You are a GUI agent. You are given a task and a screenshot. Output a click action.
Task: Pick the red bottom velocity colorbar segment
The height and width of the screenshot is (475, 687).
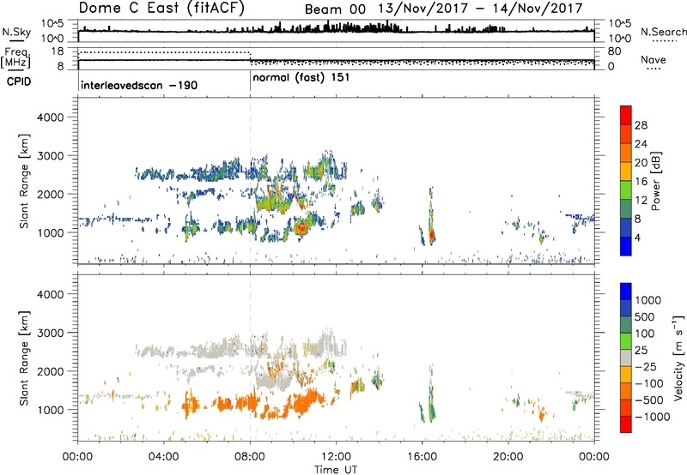pos(626,424)
